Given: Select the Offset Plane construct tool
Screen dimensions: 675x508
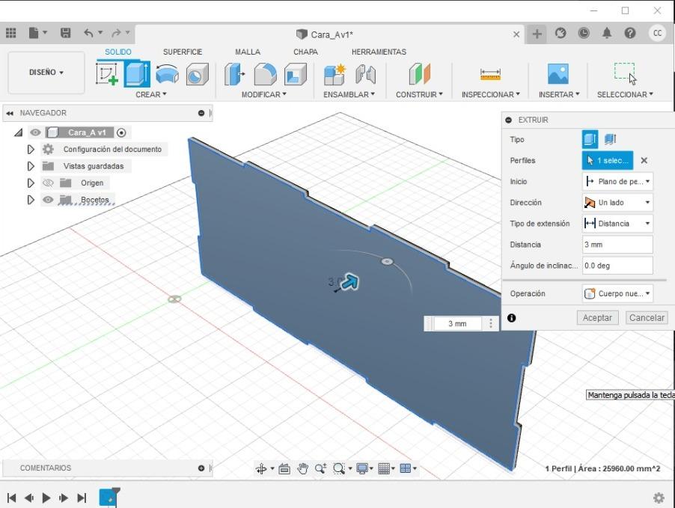Looking at the screenshot, I should 419,74.
